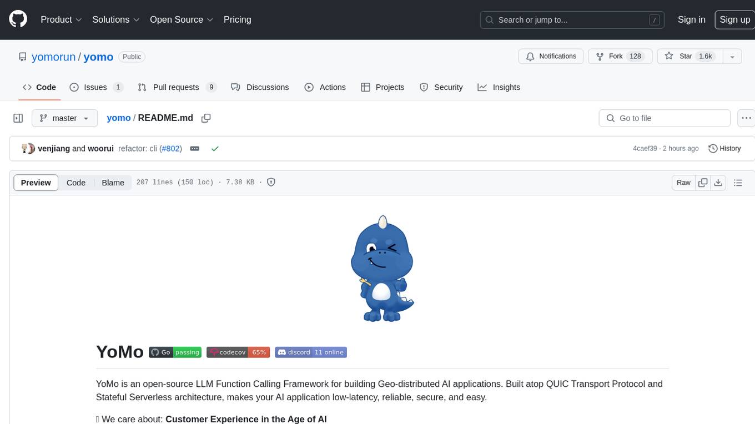View commit check status checkmark

tap(215, 148)
